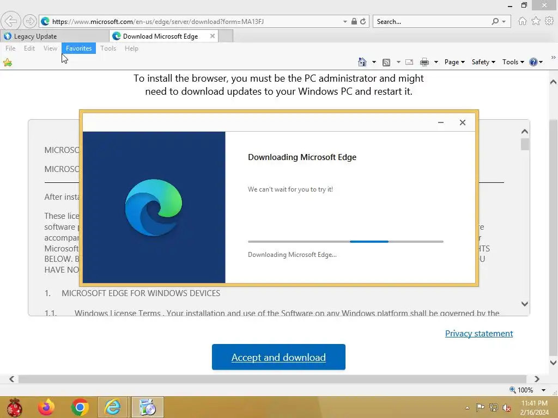Screen dimensions: 558x418
Task: Open the search provider dropdown arrow
Action: click(504, 22)
